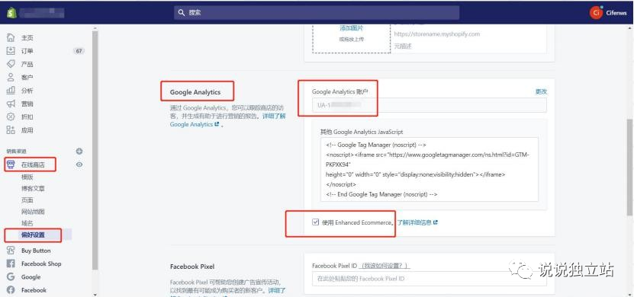Click the orders count badge 67

coord(79,51)
